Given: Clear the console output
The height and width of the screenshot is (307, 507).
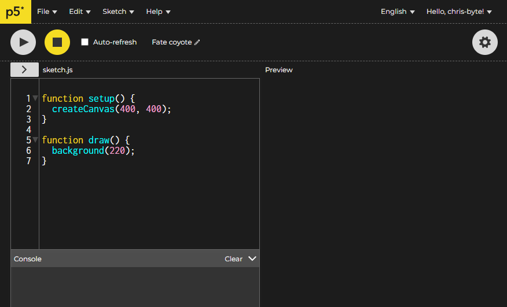Looking at the screenshot, I should (x=233, y=259).
